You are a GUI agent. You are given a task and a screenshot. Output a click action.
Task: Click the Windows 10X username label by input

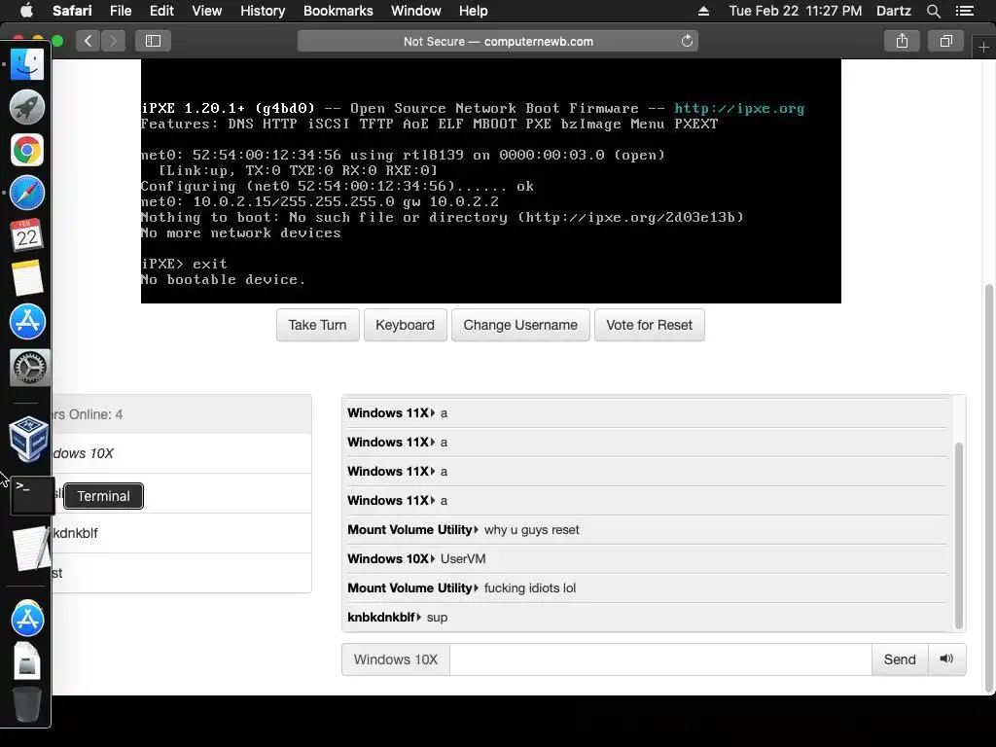pos(396,659)
